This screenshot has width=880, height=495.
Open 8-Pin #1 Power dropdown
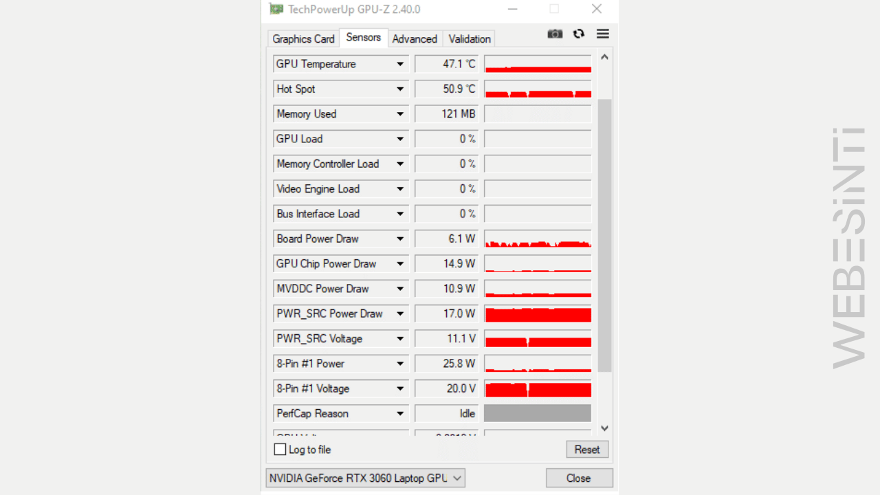pyautogui.click(x=399, y=364)
